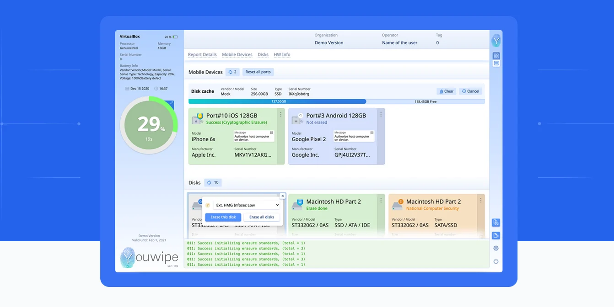Open the Mobile Devices tab
This screenshot has height=307, width=614.
pyautogui.click(x=237, y=55)
